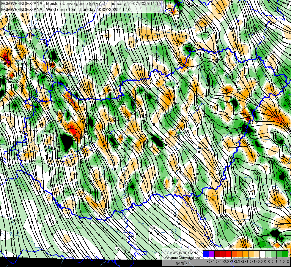Click the white legend swatch

tap(262, 254)
